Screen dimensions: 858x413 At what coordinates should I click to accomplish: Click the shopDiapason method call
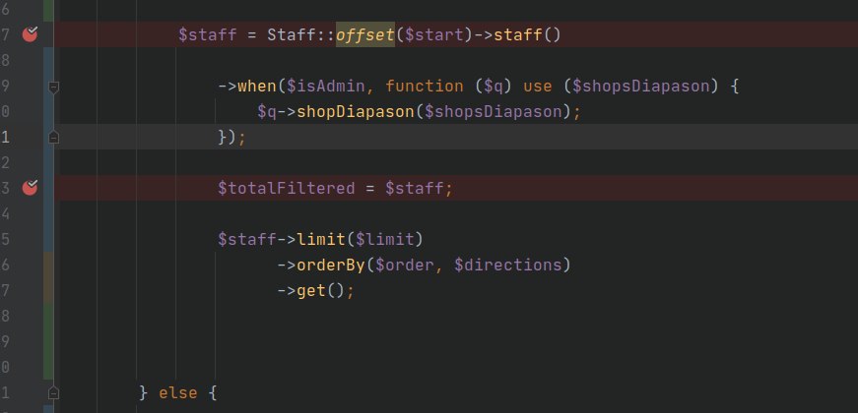point(356,111)
